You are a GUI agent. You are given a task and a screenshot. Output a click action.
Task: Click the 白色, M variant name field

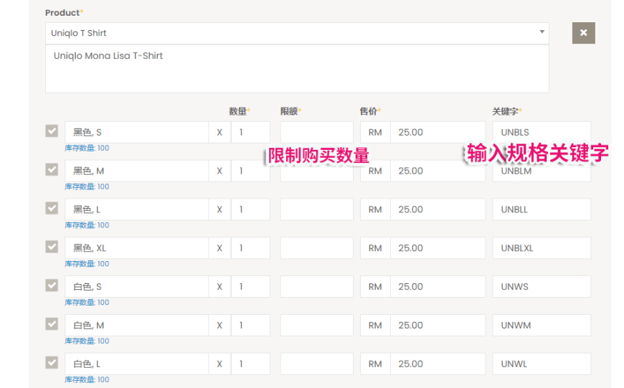pos(136,325)
